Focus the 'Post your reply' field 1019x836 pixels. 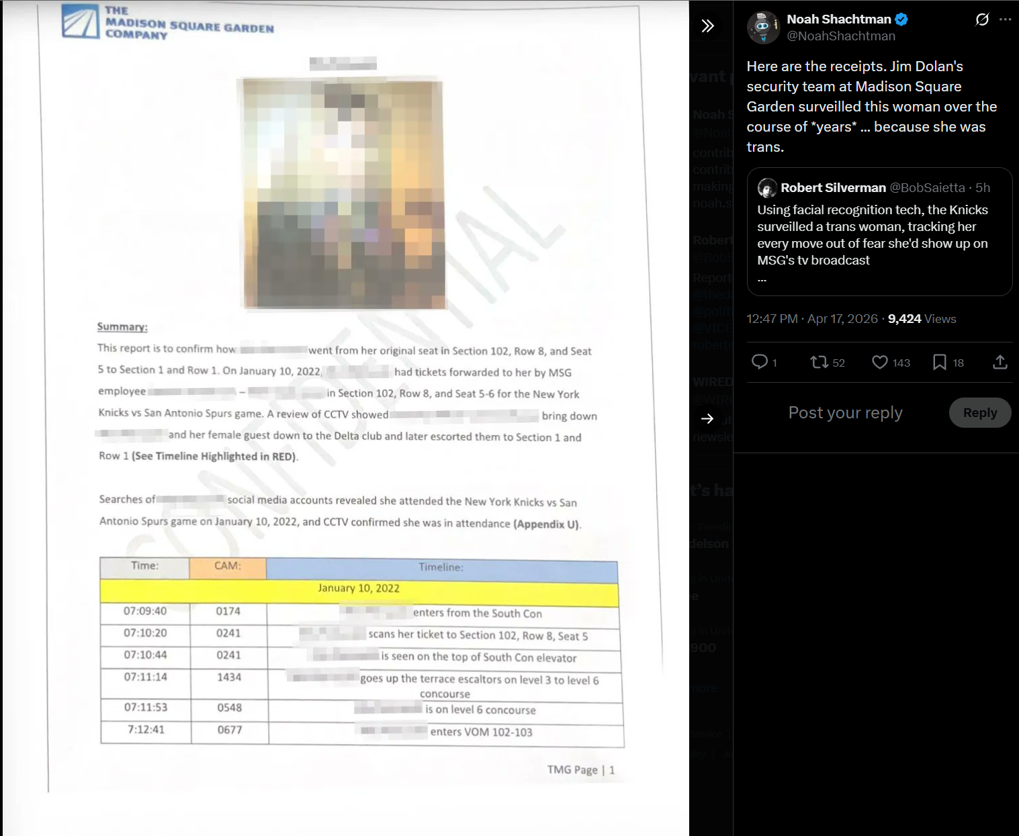(846, 413)
